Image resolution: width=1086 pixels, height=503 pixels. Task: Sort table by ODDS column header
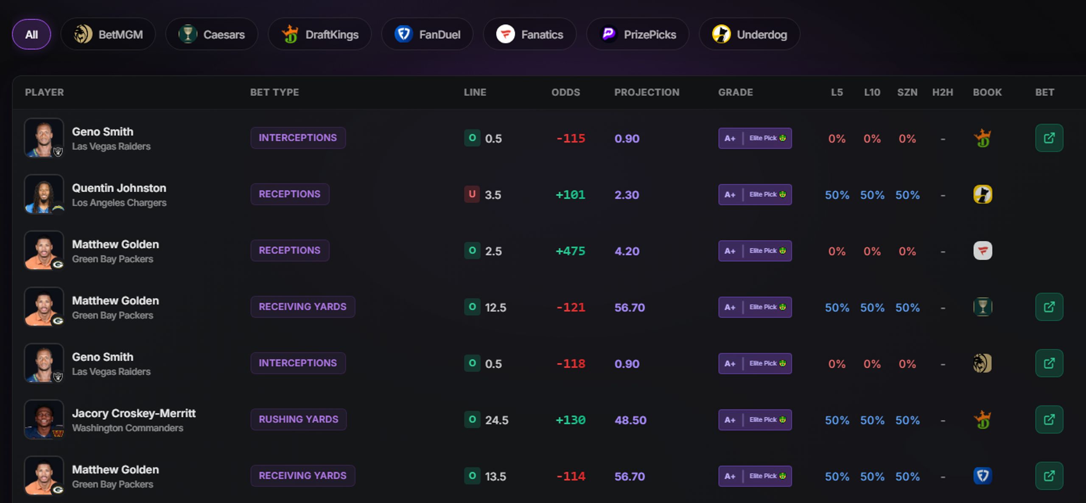click(565, 92)
